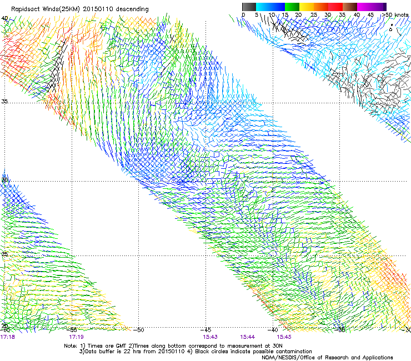Click the brown 35-40 knots legend segment
The width and height of the screenshot is (411, 361).
pos(350,7)
